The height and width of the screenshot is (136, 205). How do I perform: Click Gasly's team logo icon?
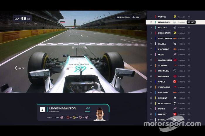[175, 81]
